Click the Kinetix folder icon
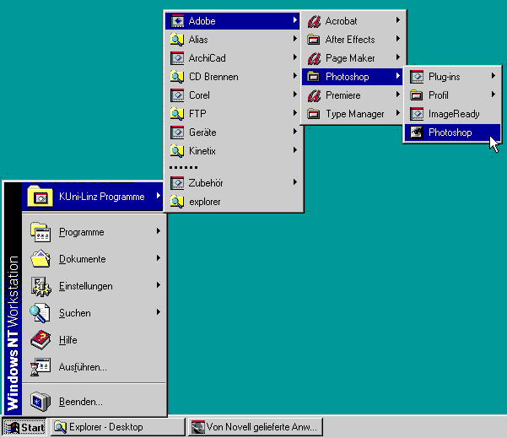This screenshot has width=507, height=438. (x=177, y=151)
